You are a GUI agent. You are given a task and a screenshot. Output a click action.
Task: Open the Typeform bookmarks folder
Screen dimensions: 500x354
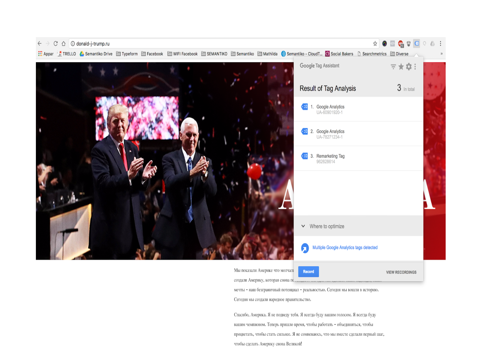pyautogui.click(x=127, y=54)
